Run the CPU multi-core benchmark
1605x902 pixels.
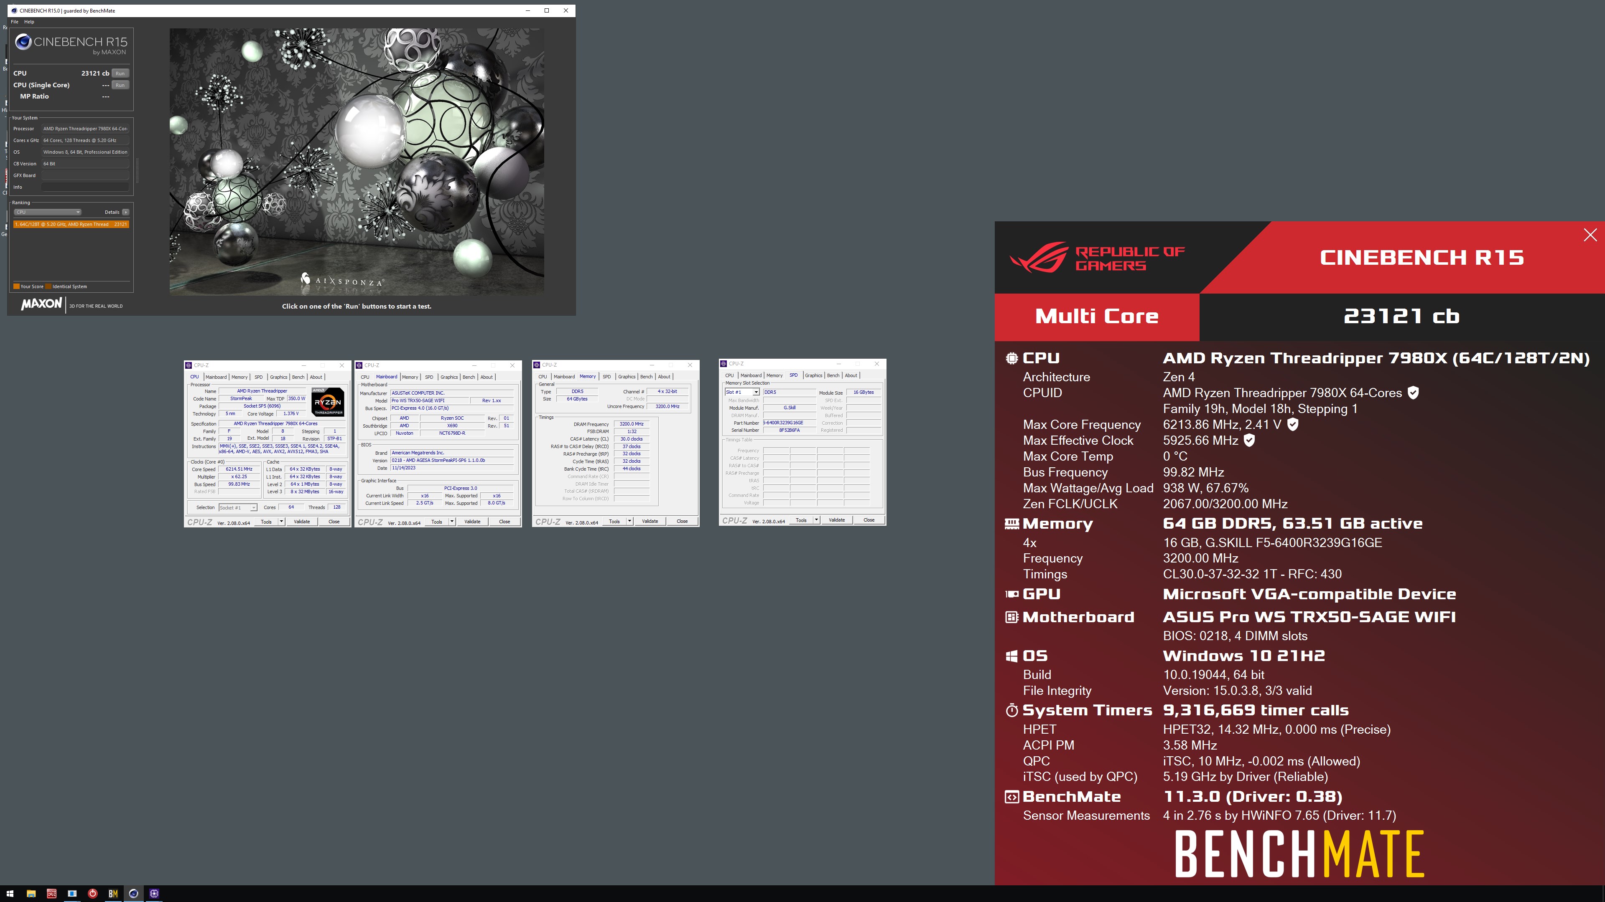point(120,73)
